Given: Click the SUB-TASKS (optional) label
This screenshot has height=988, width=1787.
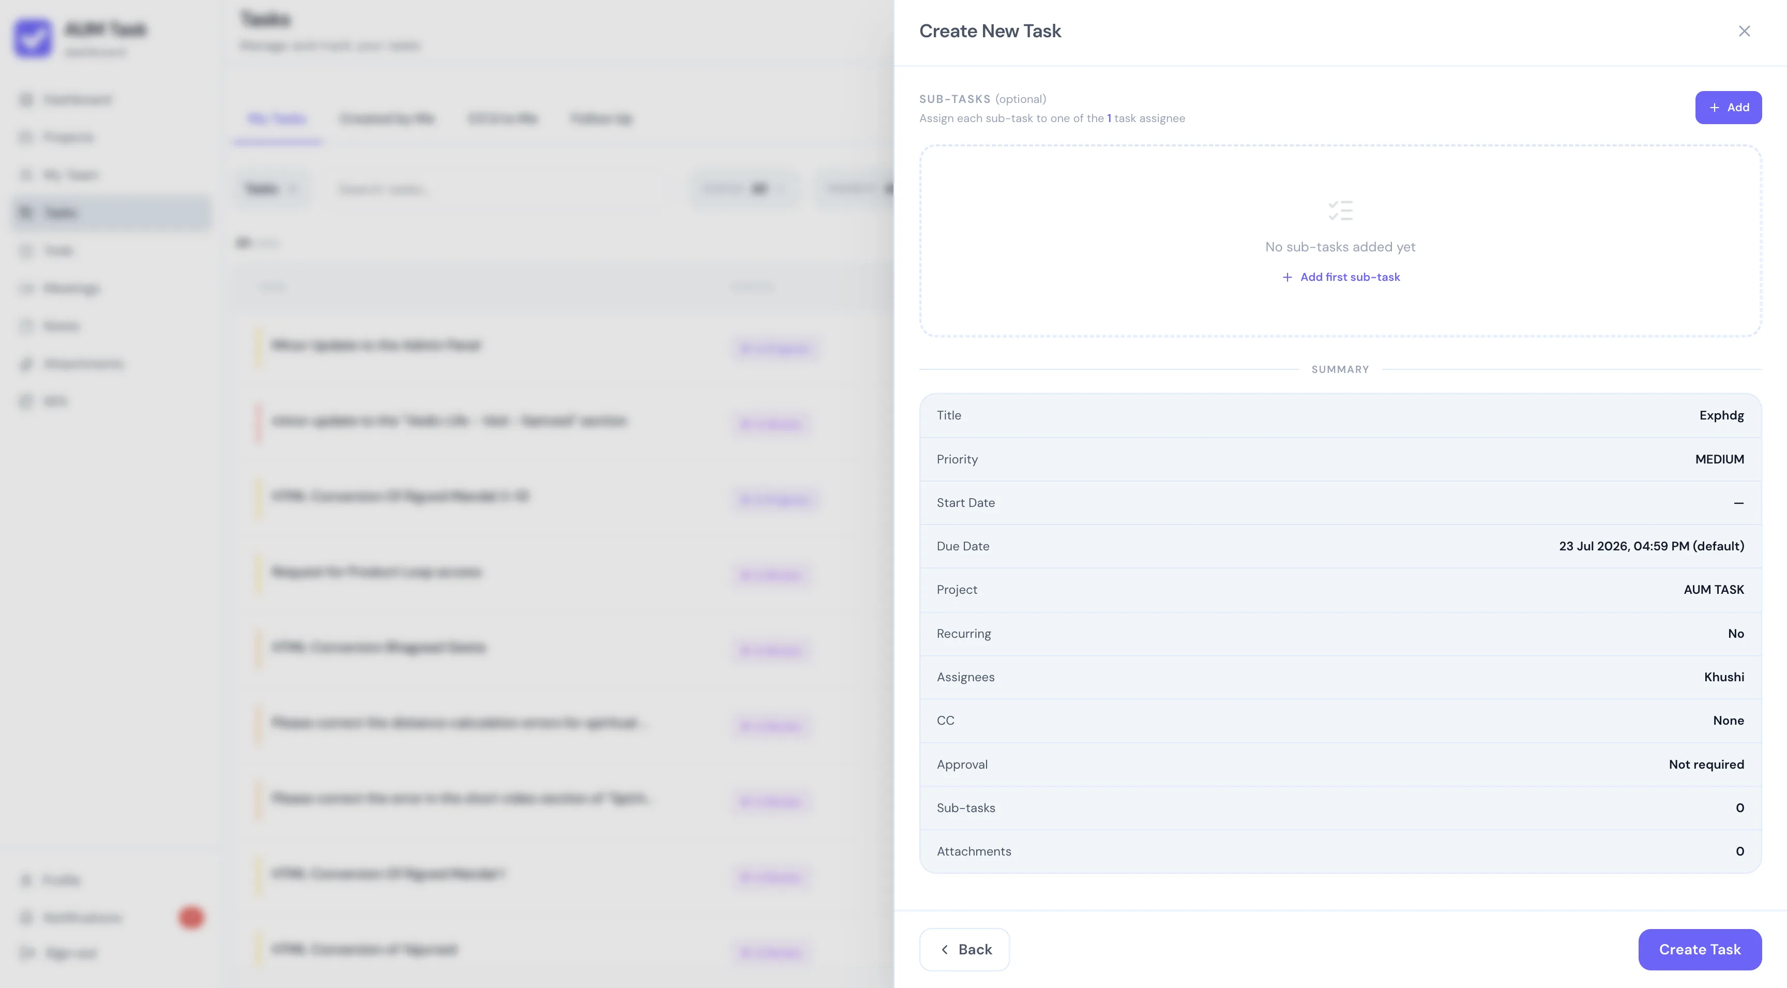Looking at the screenshot, I should pyautogui.click(x=983, y=99).
